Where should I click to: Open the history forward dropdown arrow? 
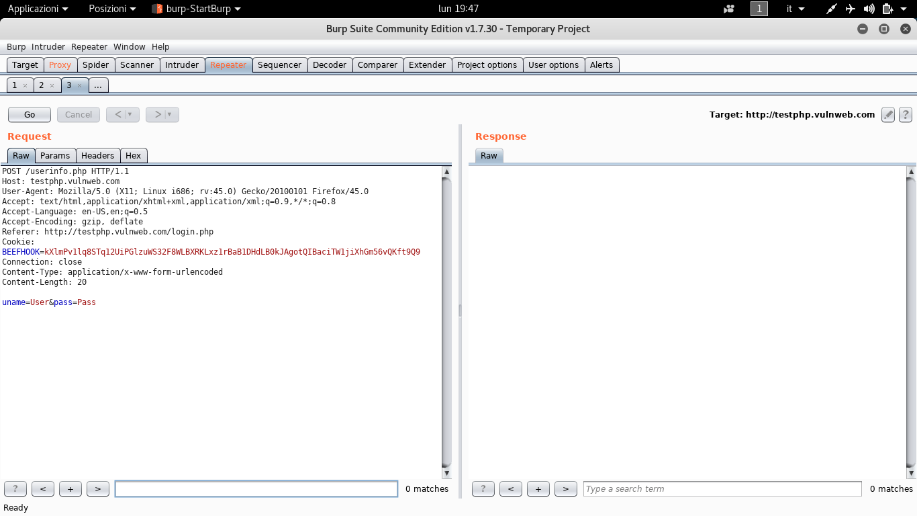pyautogui.click(x=171, y=115)
